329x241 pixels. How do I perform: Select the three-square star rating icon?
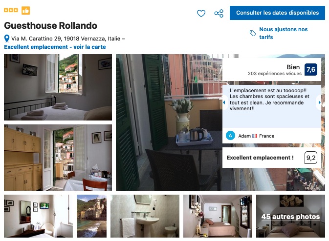coord(11,10)
